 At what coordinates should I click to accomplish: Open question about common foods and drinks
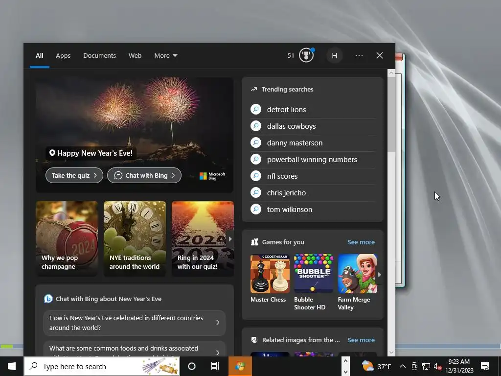click(135, 349)
